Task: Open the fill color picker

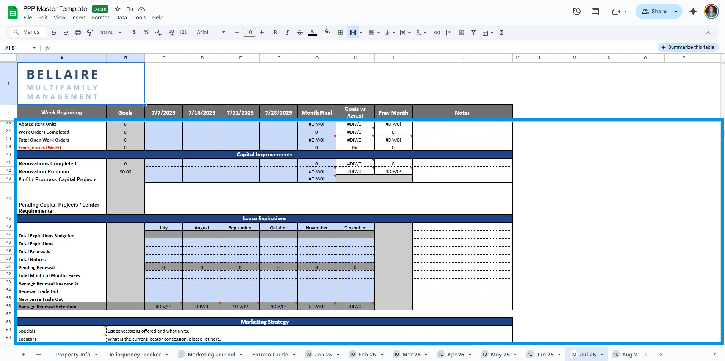Action: pyautogui.click(x=328, y=33)
